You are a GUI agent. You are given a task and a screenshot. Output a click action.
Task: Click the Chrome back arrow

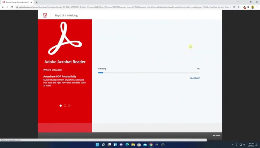(x=3, y=7)
